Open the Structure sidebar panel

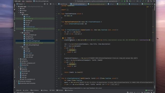click(14, 73)
